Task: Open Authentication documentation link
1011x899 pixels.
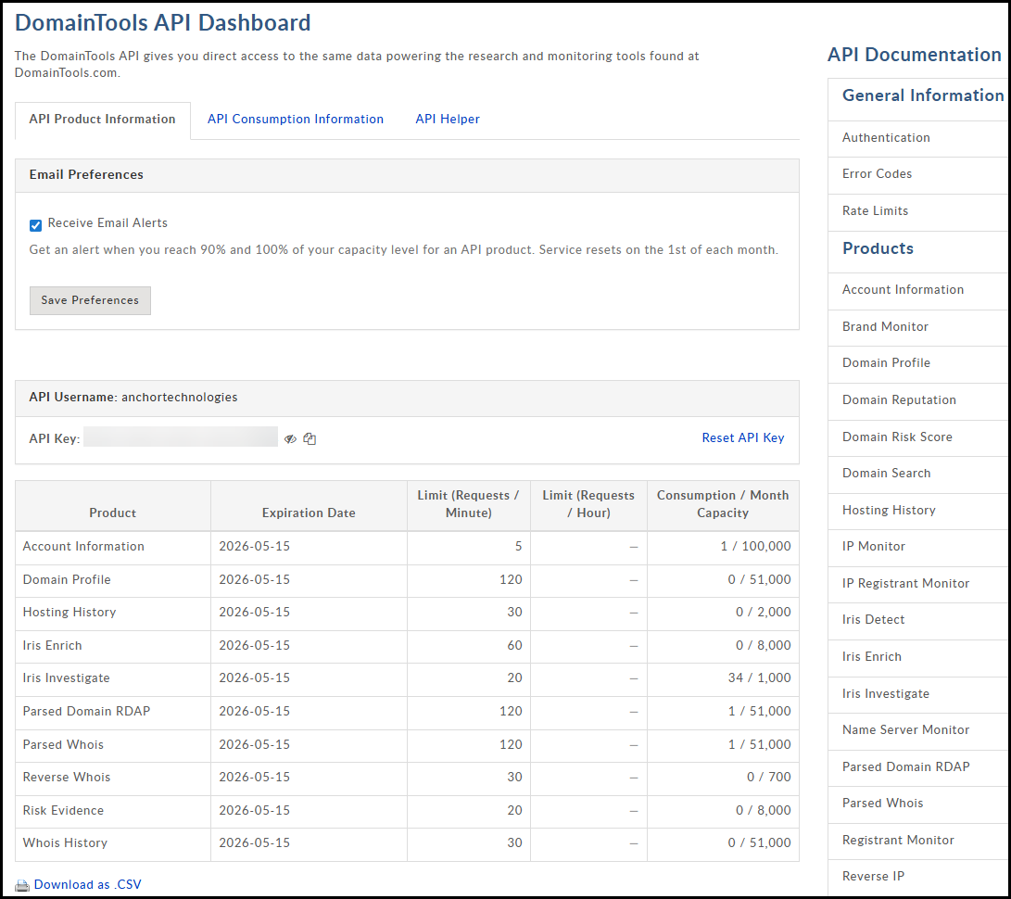Action: [x=885, y=137]
